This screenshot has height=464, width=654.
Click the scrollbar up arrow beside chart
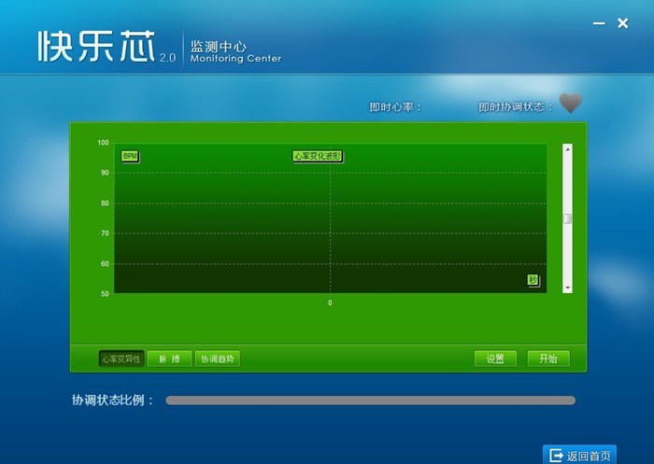[567, 149]
